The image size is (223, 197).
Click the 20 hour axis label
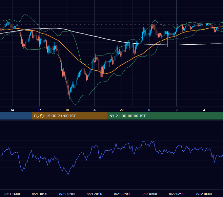click(x=94, y=110)
